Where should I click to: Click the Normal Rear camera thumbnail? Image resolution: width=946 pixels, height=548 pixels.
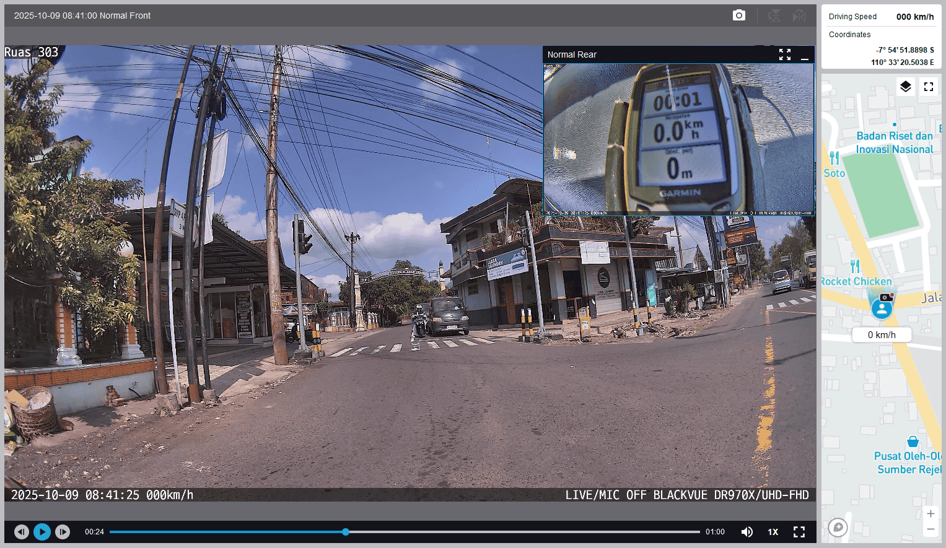678,139
